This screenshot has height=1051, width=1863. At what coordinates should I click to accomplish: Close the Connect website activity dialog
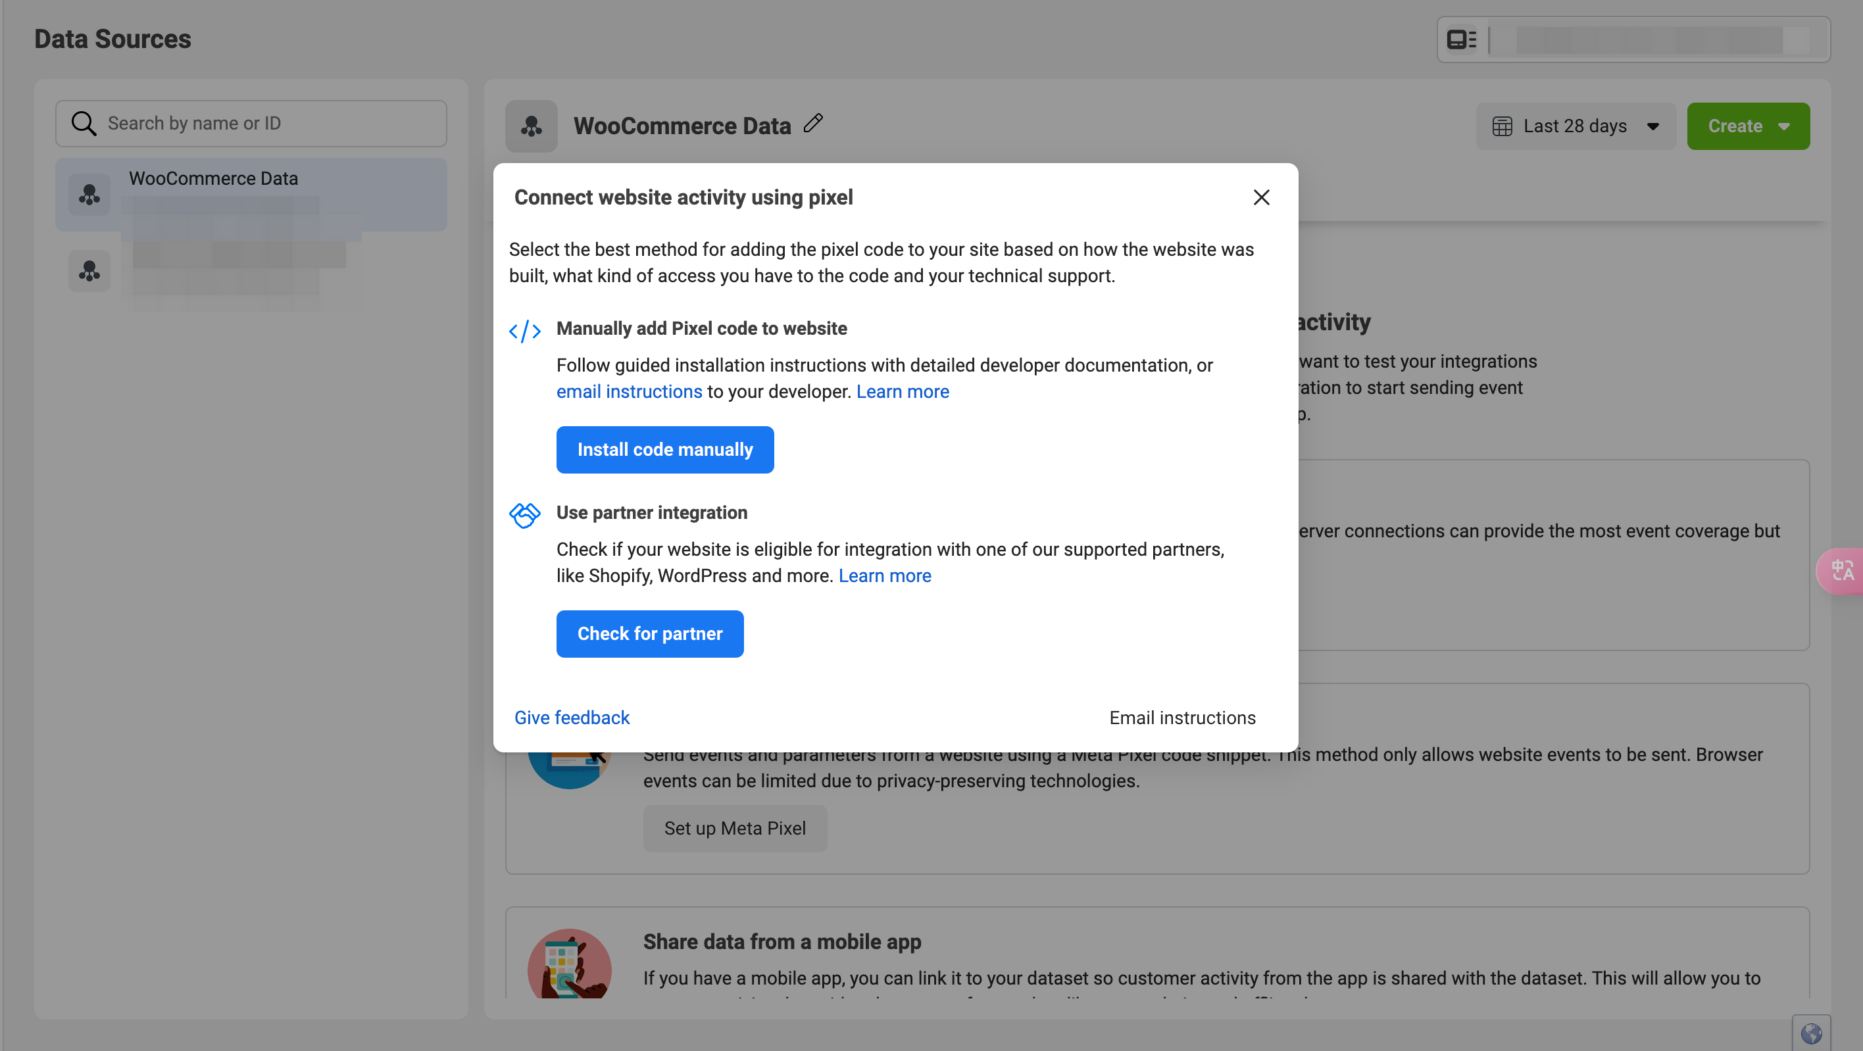tap(1261, 197)
